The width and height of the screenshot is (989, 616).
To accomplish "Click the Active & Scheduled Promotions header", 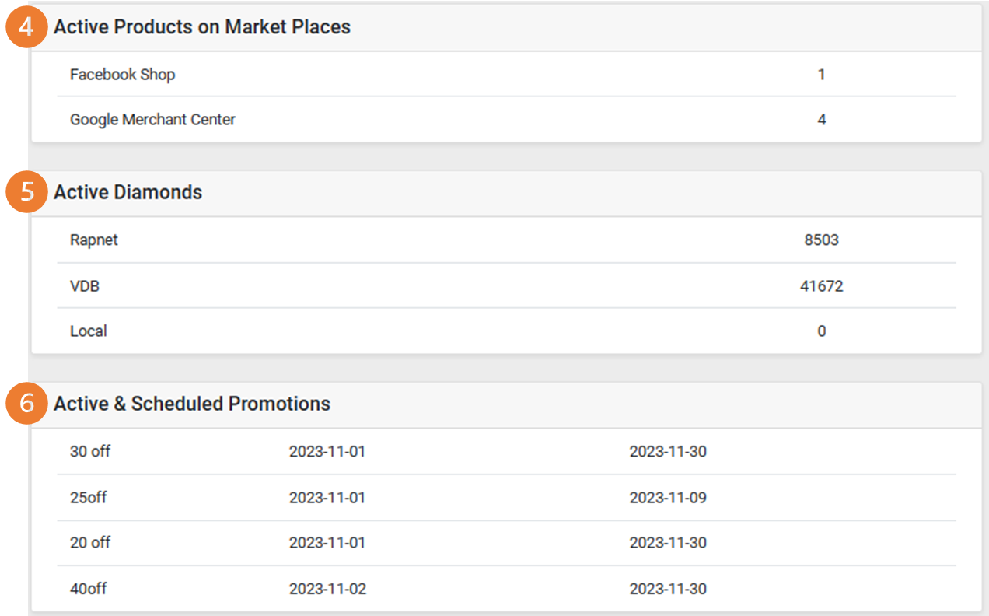I will coord(192,404).
